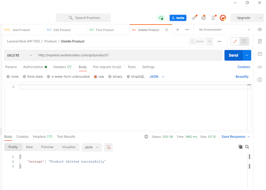
Task: Click the Beautify link
Action: point(242,77)
